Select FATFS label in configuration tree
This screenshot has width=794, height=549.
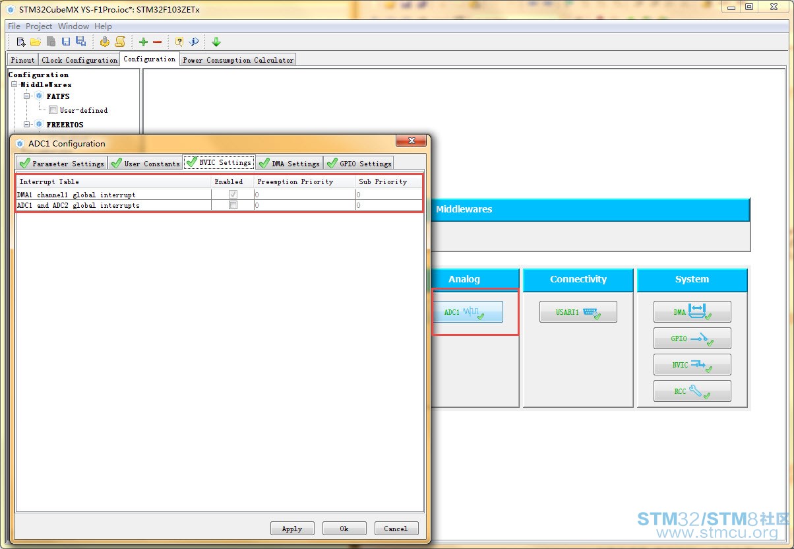pos(58,96)
